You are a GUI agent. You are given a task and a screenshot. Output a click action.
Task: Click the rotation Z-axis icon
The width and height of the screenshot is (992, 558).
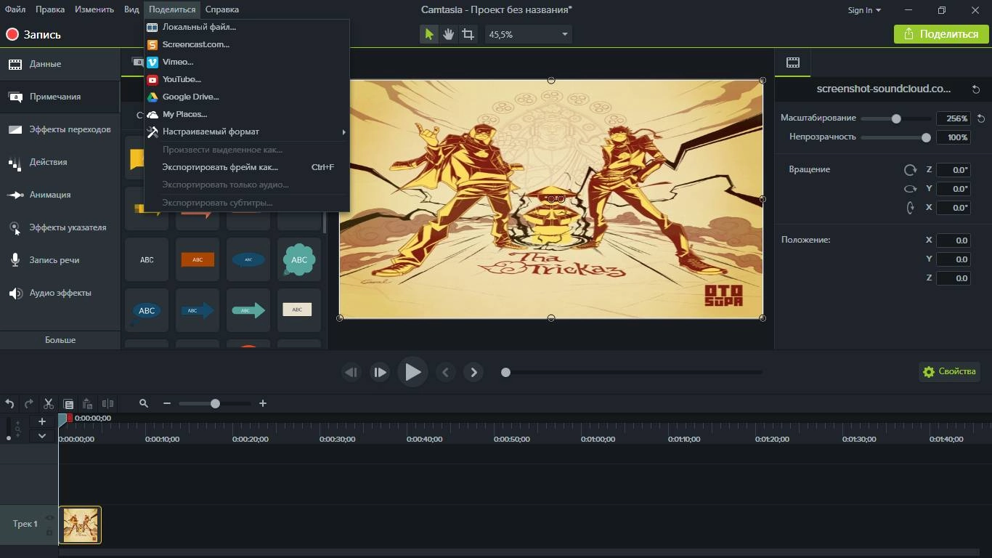[910, 169]
